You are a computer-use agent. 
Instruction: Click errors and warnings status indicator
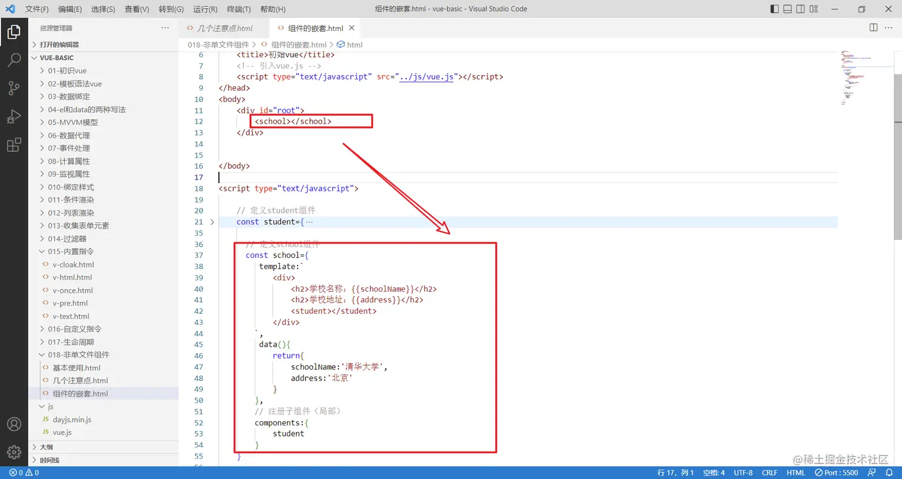[24, 472]
